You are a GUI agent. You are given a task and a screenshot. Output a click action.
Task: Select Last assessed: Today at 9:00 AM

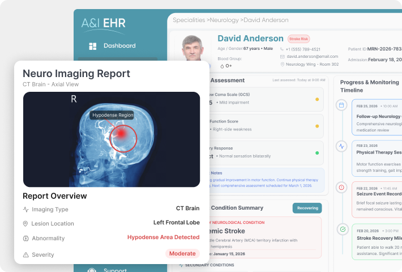(x=299, y=80)
